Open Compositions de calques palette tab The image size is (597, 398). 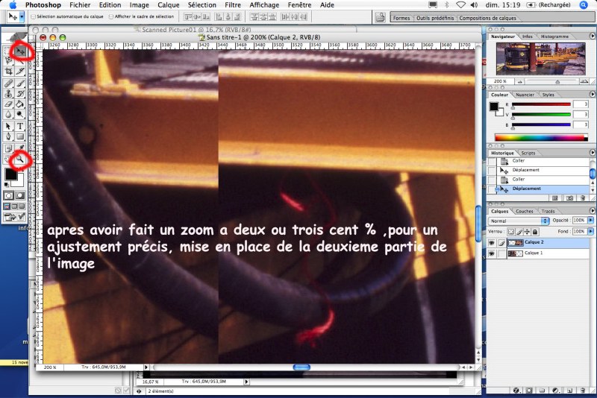[x=488, y=18]
